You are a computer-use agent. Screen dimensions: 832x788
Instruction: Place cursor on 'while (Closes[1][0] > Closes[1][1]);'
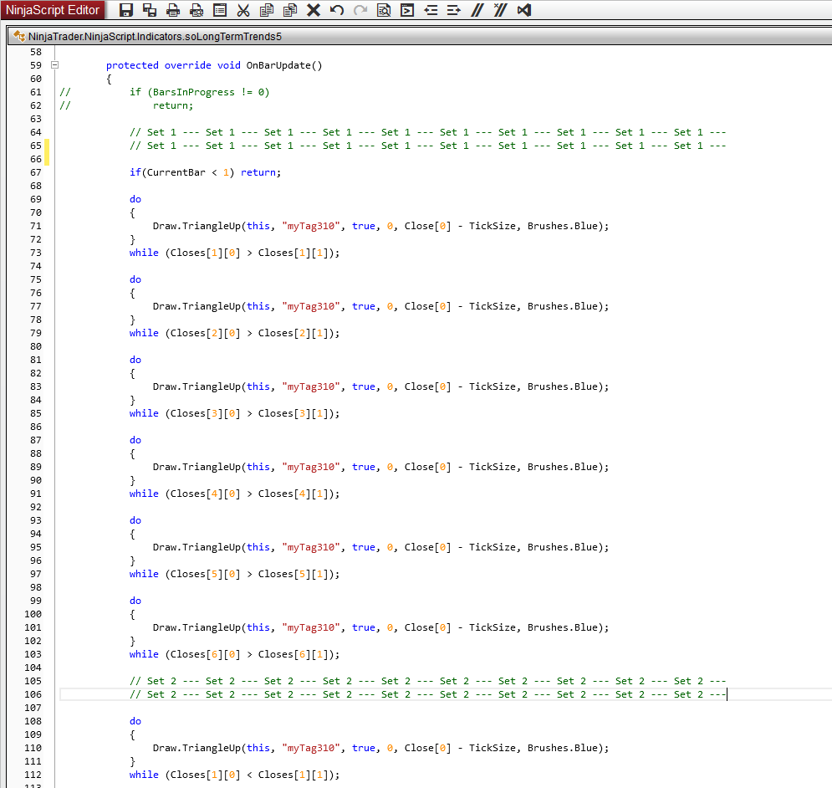pyautogui.click(x=234, y=253)
